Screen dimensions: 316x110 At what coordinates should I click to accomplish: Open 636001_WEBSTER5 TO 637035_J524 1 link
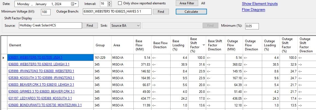tap(35, 57)
